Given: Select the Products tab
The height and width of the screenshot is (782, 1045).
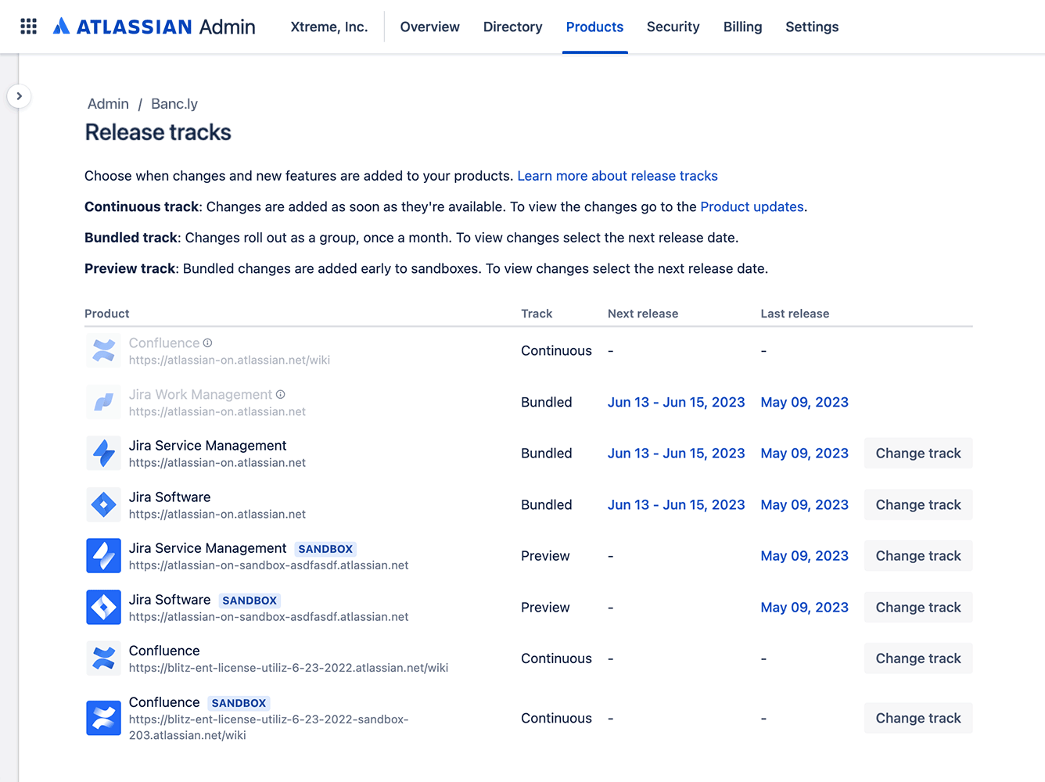Looking at the screenshot, I should [594, 27].
